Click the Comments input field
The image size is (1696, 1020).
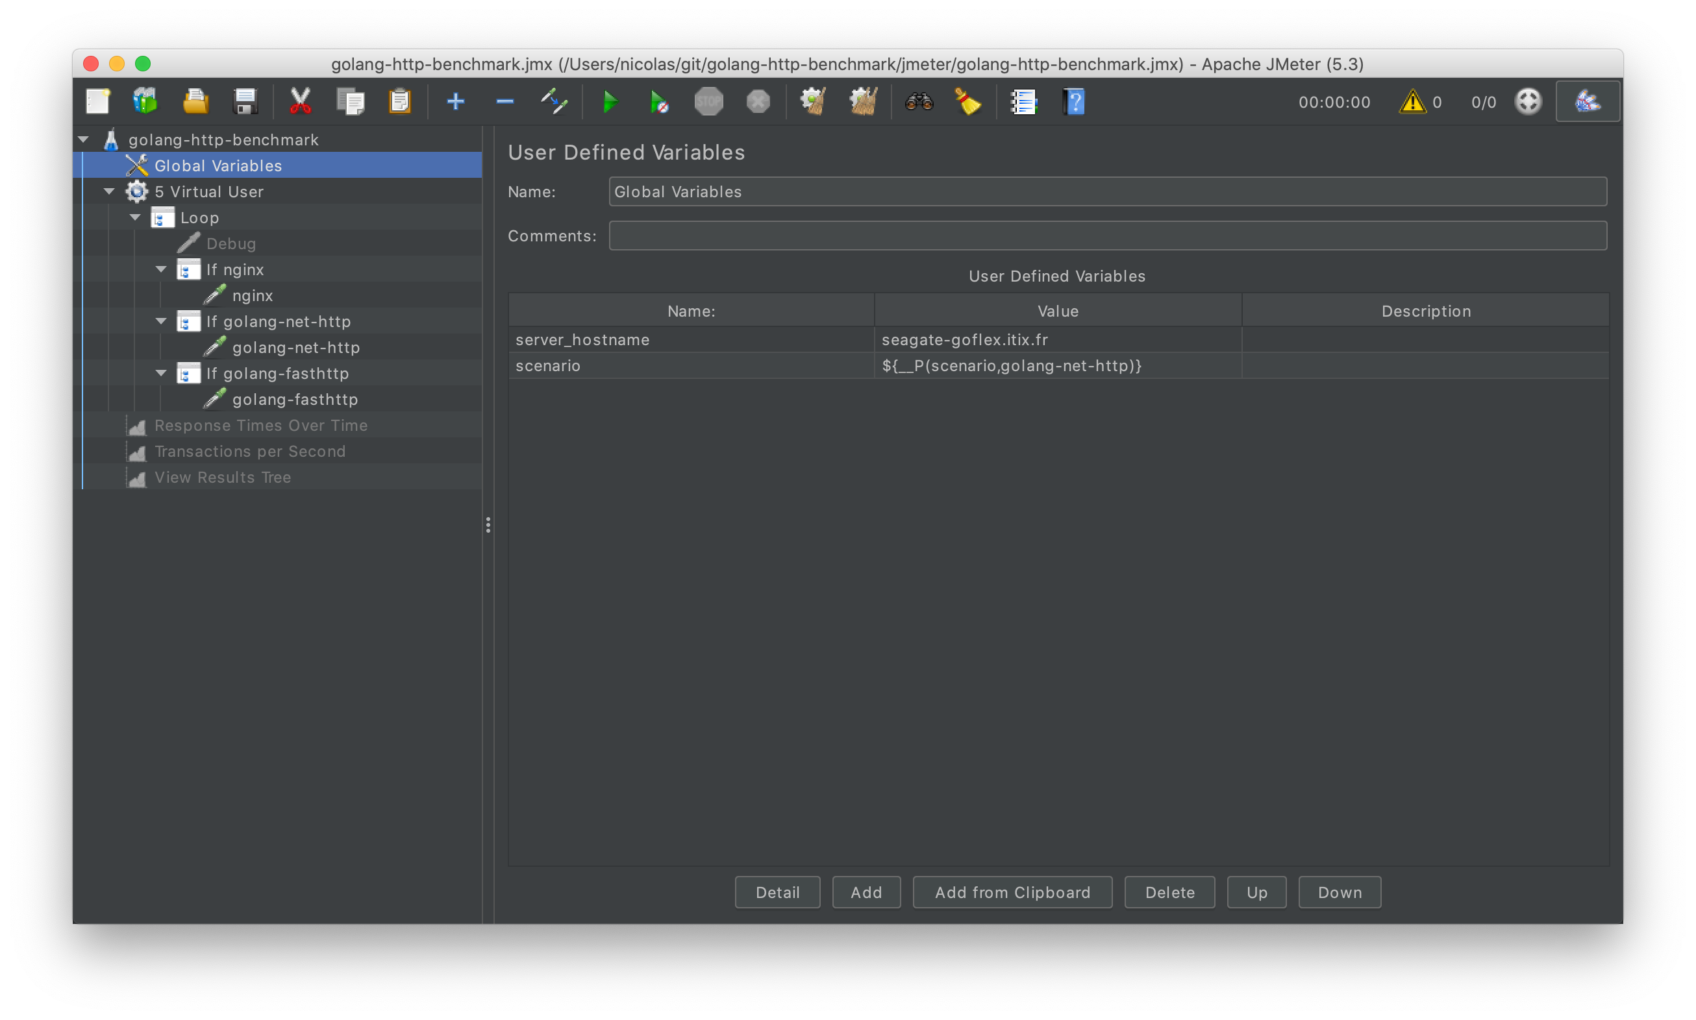(1107, 236)
